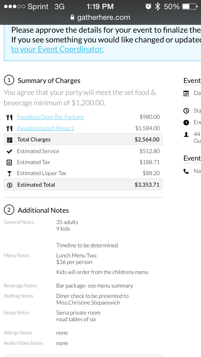Click the checkmark icon beside Estimated Service
The width and height of the screenshot is (201, 357).
click(9, 151)
